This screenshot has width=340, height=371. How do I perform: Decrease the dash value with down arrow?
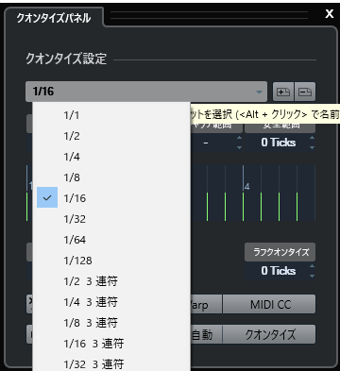(240, 147)
